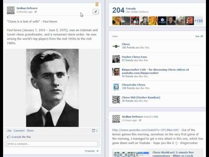Open the Chess page icon in Likes
The image size is (209, 157).
click(116, 46)
